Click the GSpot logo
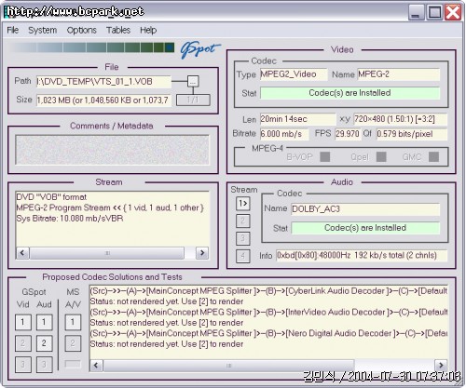The image size is (466, 388). coord(199,49)
